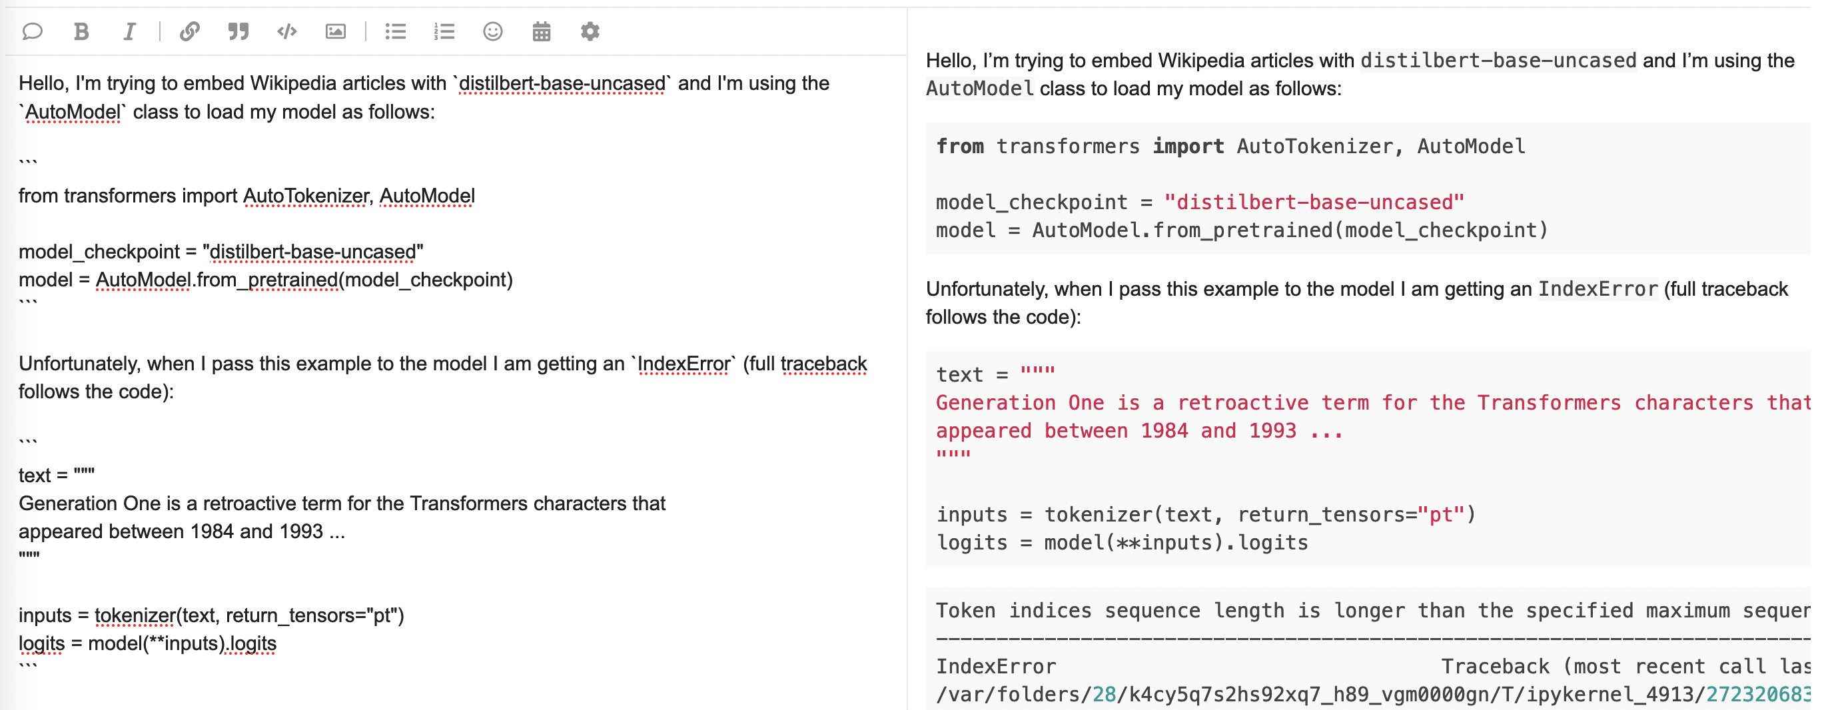This screenshot has width=1828, height=710.
Task: Click the blockquote quotation marks icon
Action: [238, 31]
